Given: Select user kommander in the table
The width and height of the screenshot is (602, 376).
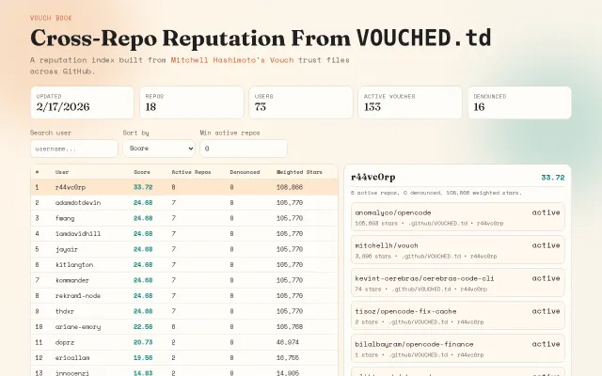Looking at the screenshot, I should click(x=72, y=280).
